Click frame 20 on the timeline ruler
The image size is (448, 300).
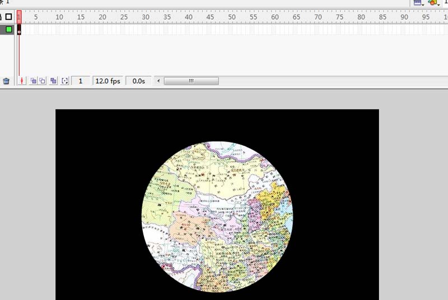(x=102, y=17)
